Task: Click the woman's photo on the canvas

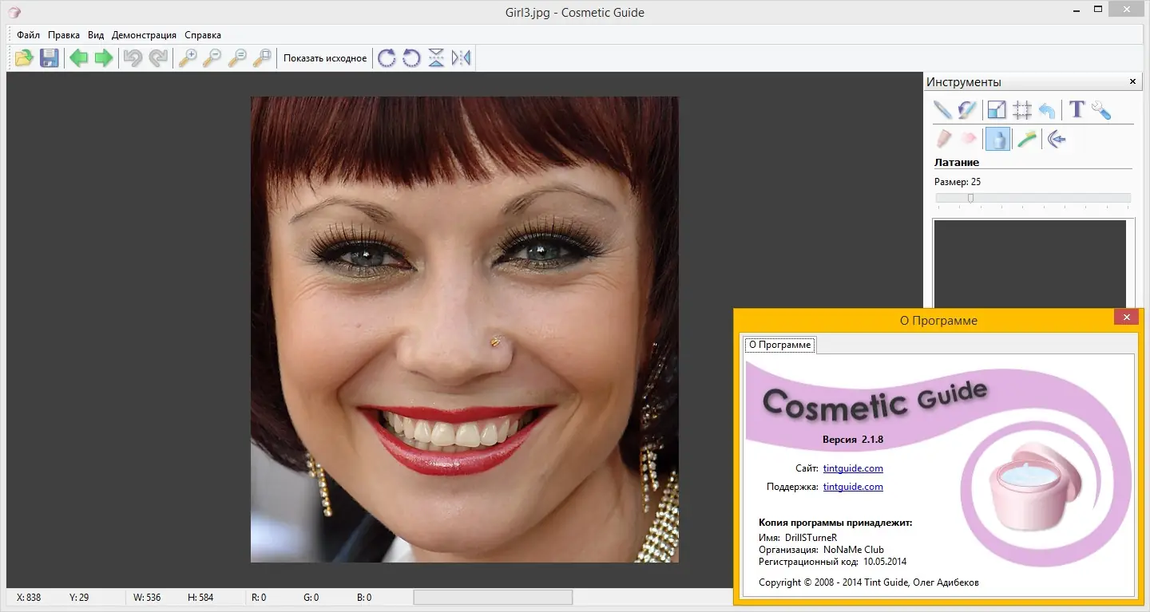Action: coord(465,330)
